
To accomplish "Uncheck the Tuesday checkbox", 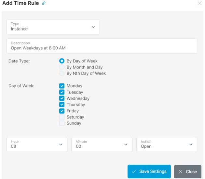I will (x=62, y=92).
